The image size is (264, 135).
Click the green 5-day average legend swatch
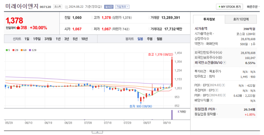[x=7, y=50]
